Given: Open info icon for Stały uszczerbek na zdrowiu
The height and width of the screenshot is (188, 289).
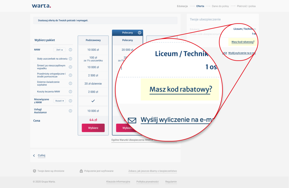Looking at the screenshot, I should (x=70, y=59).
